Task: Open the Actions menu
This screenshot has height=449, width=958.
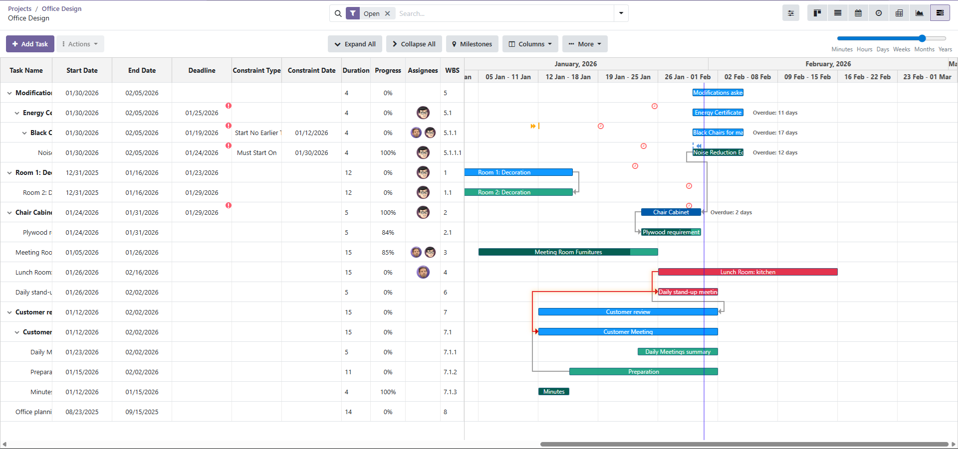Action: (x=80, y=44)
